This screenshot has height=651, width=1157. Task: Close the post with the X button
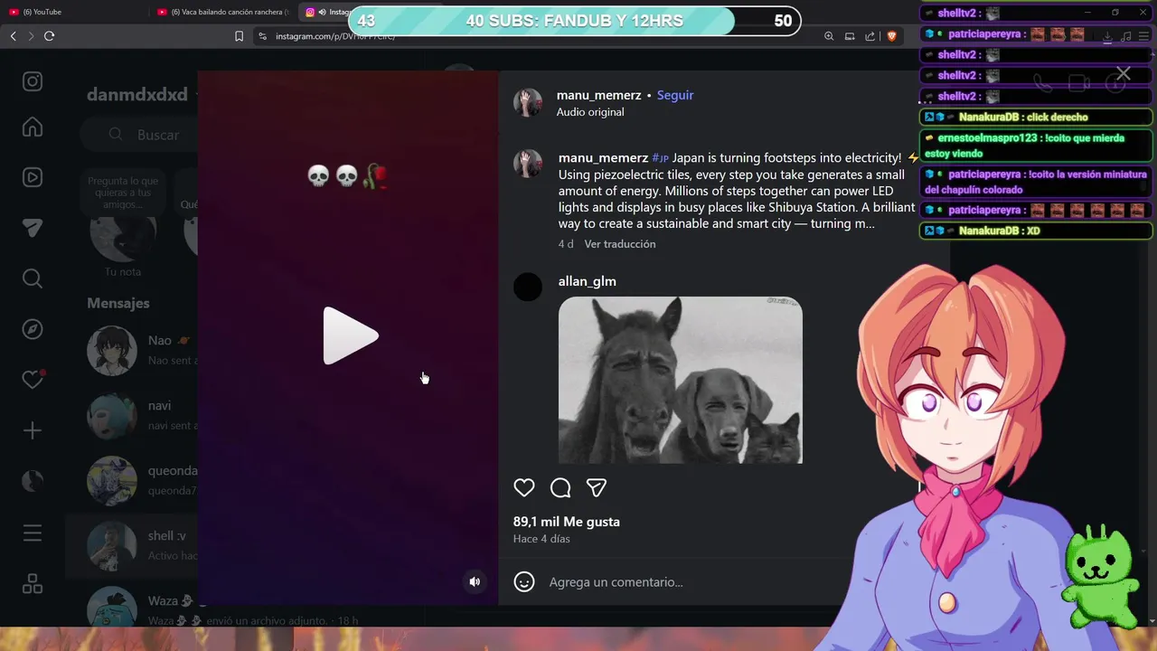(x=1123, y=73)
